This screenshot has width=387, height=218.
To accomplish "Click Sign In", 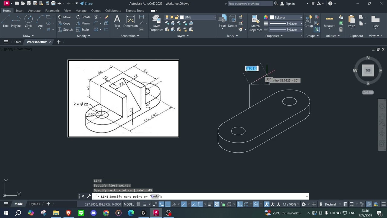I will click(288, 4).
